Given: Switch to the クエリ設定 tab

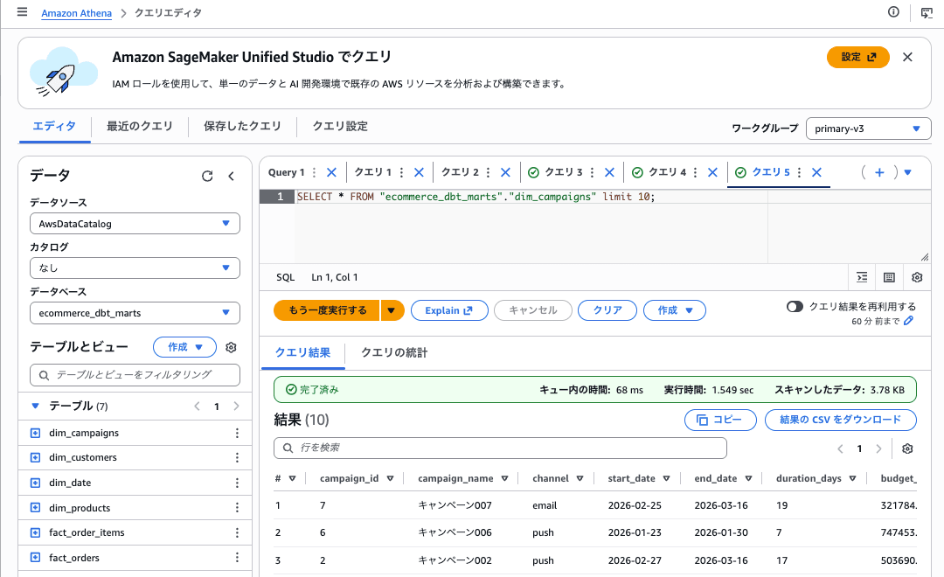Looking at the screenshot, I should [x=340, y=127].
